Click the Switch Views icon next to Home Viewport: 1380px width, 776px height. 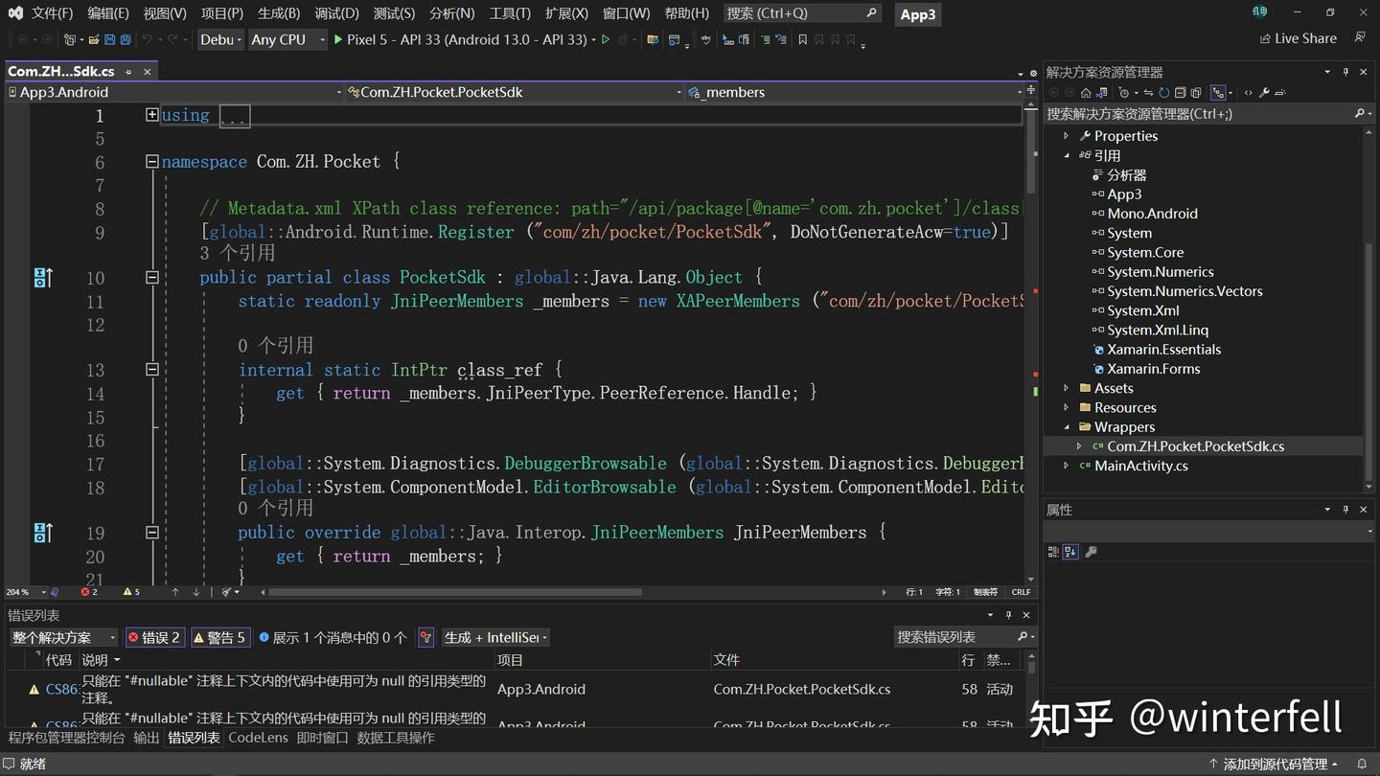[x=1102, y=93]
